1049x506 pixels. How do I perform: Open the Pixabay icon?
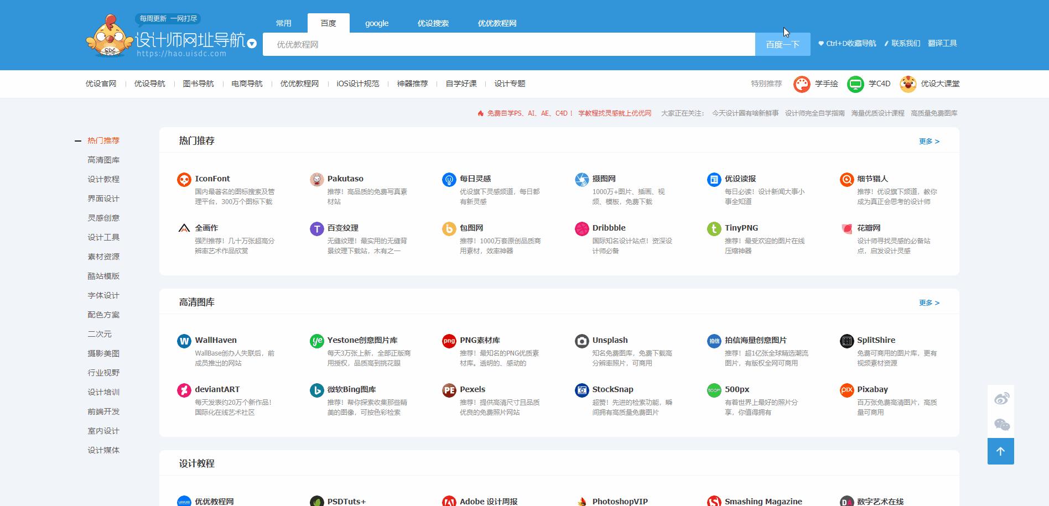pos(846,390)
